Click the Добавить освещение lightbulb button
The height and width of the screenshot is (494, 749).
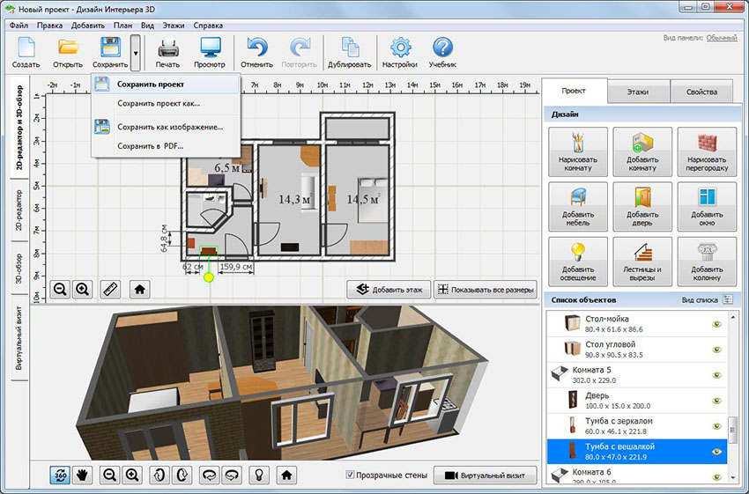(578, 262)
